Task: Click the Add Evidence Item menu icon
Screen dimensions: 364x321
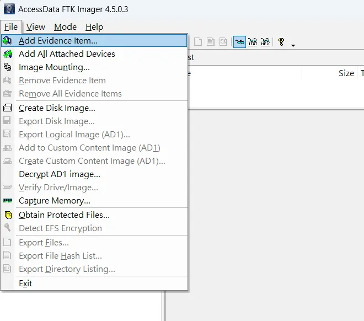Action: 7,41
